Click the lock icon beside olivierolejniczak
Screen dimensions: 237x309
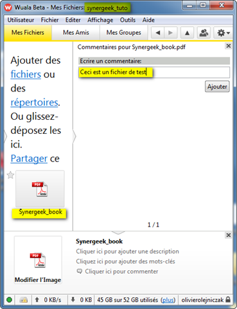click(x=228, y=299)
